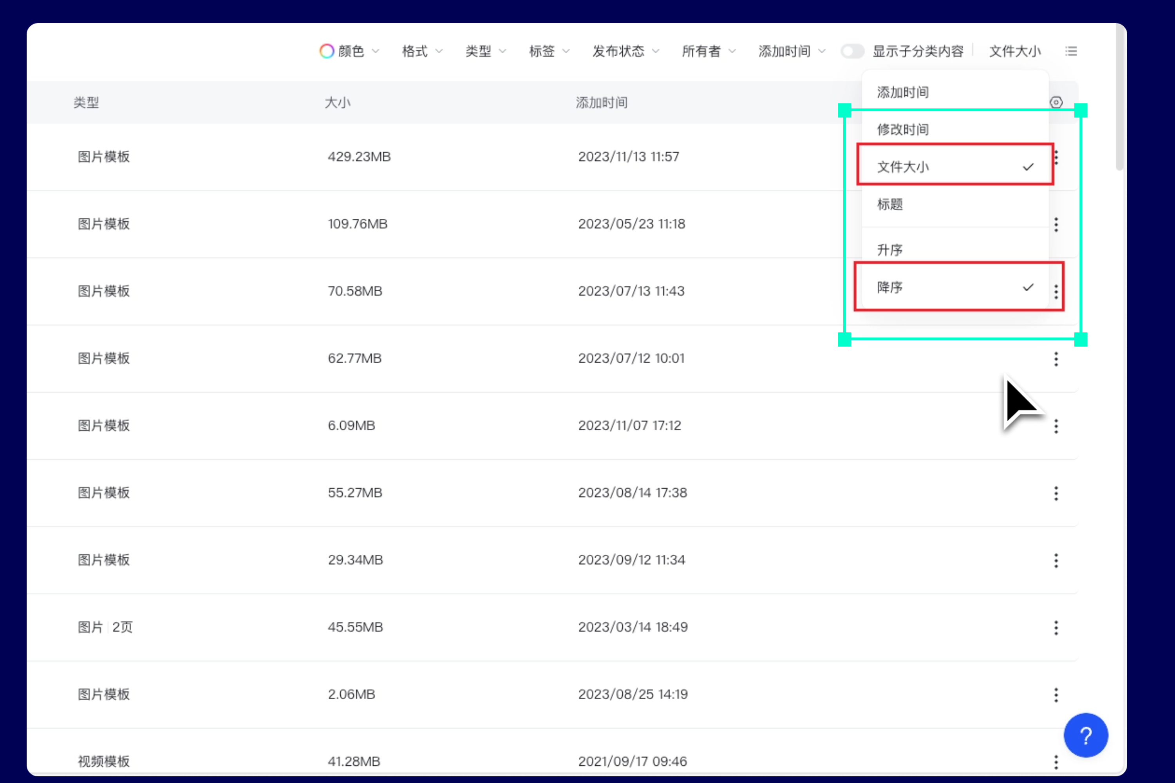This screenshot has height=783, width=1175.
Task: Open the blue help question mark button
Action: [1086, 735]
